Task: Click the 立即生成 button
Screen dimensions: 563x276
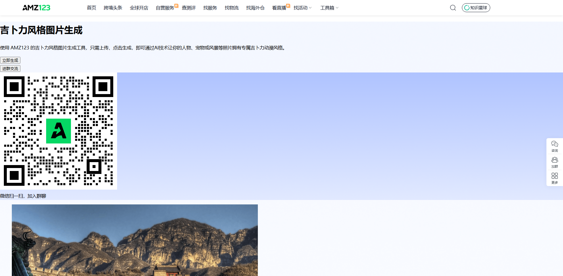Action: pos(10,60)
